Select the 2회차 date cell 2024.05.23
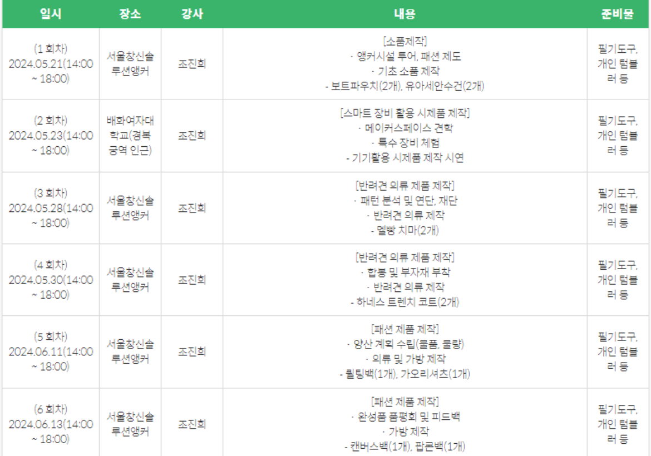Screen dimensions: 651x456 click(x=51, y=136)
